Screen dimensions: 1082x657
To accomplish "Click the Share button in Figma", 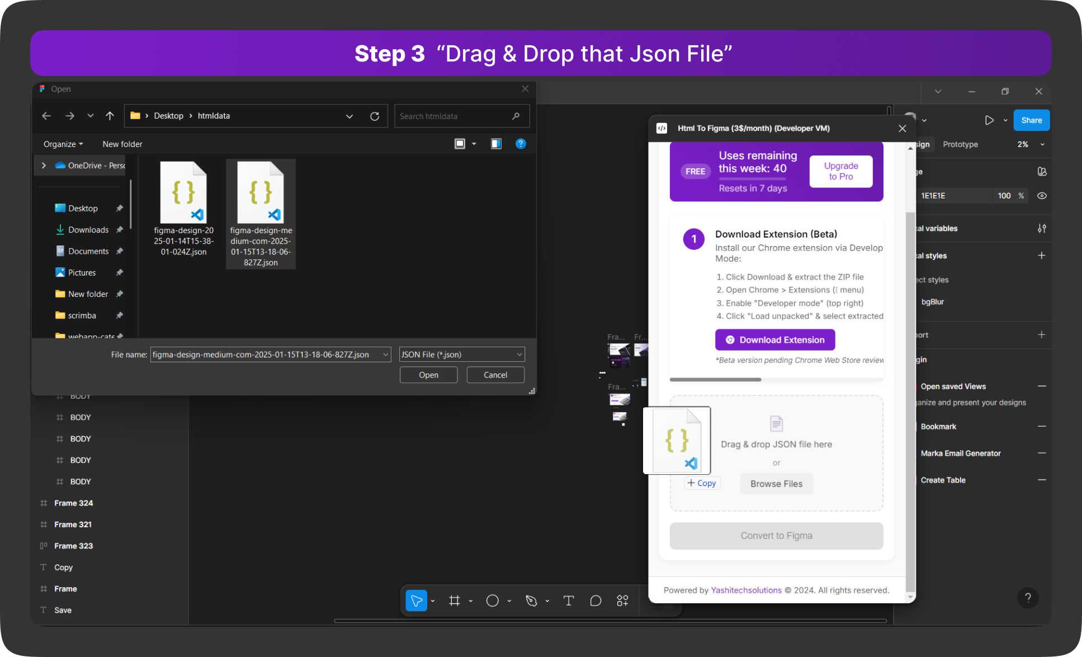I will (1032, 120).
